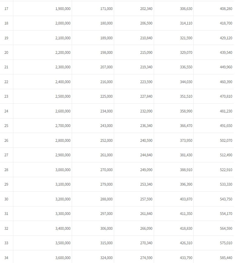Screen dimensions: 237x263
Task: Click the 336,550 value
Action: [186, 67]
